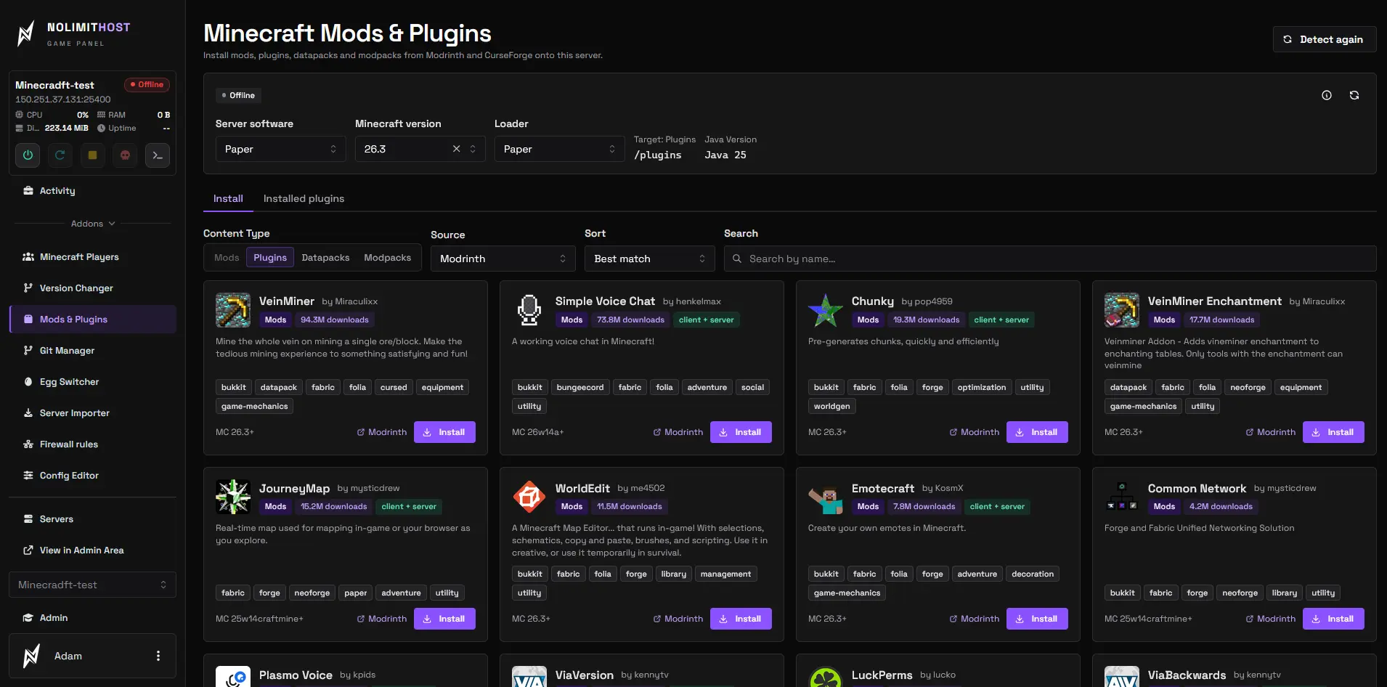Select the Datapacks content type
The image size is (1387, 687).
(x=325, y=258)
